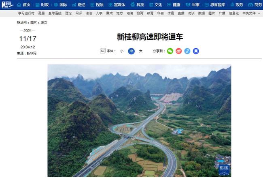Open the 学习进行时 sub-navigation link
263x178 pixels.
coord(26,13)
